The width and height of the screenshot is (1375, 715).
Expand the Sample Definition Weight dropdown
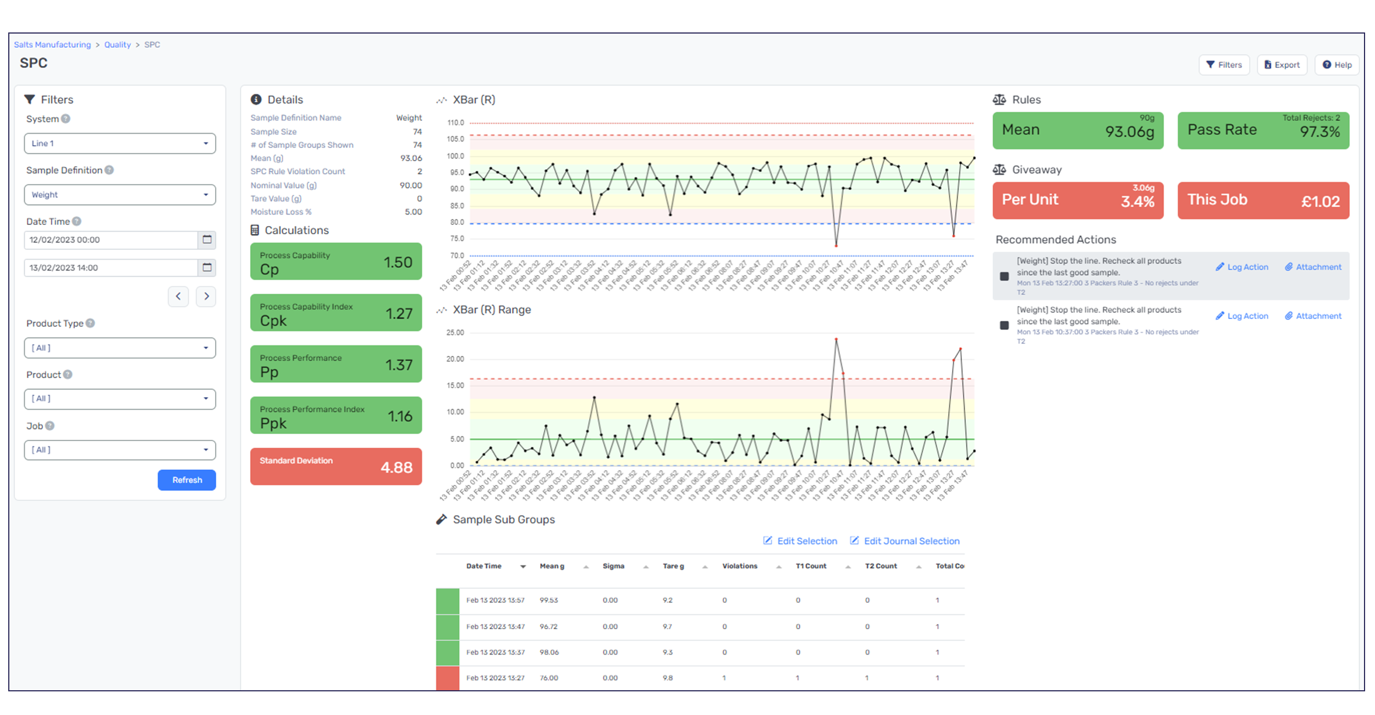click(x=120, y=195)
